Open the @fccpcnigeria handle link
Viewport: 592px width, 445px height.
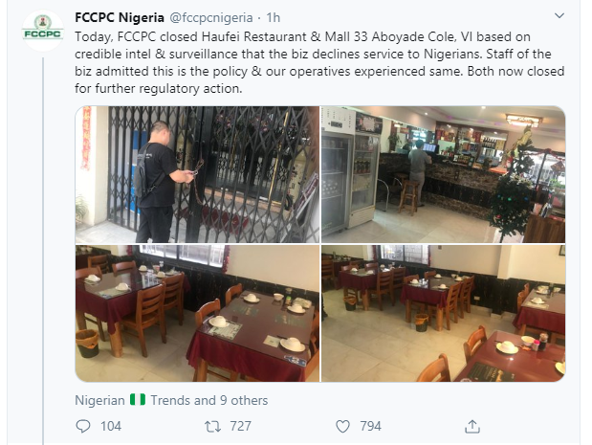pyautogui.click(x=214, y=17)
